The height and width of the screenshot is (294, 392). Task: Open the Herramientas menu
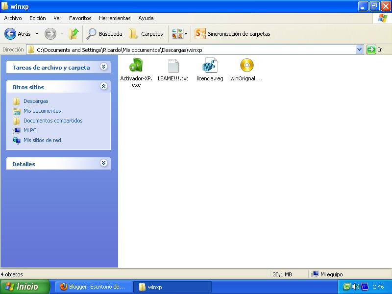tap(115, 18)
